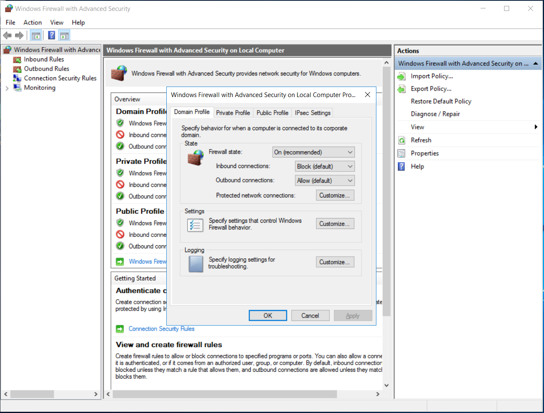Click the Help toolbar icon with question mark
This screenshot has height=413, width=544.
(52, 35)
